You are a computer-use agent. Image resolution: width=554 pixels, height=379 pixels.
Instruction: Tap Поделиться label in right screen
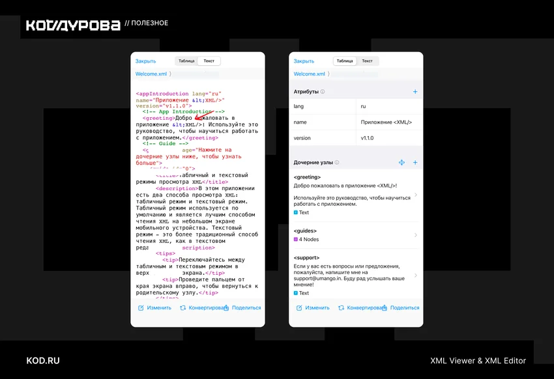coord(405,308)
